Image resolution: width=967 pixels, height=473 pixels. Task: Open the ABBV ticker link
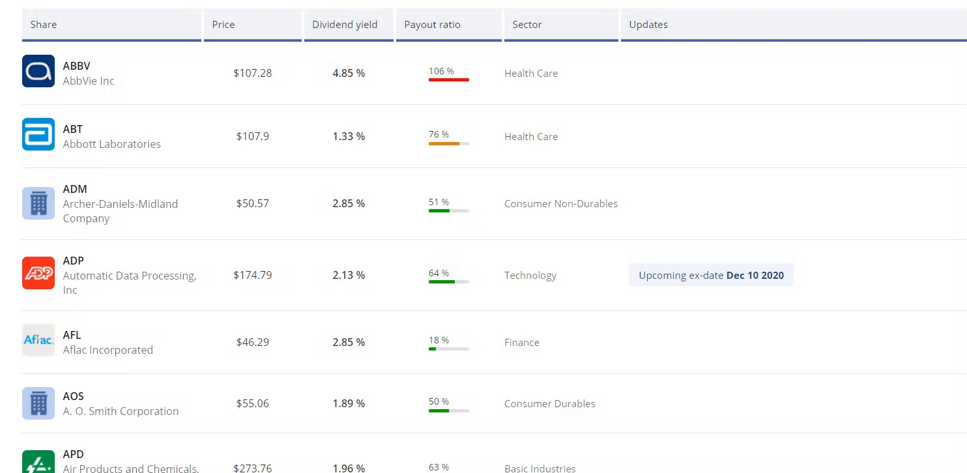pos(76,66)
